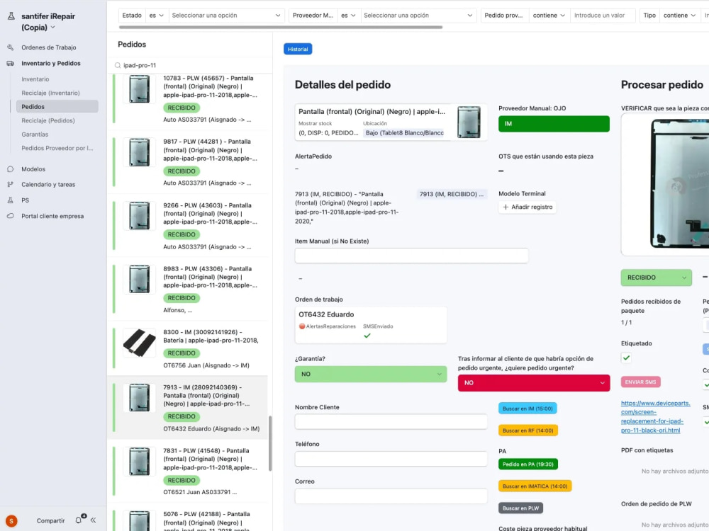
Task: Click the Calendario y tareas branch icon
Action: pyautogui.click(x=11, y=185)
